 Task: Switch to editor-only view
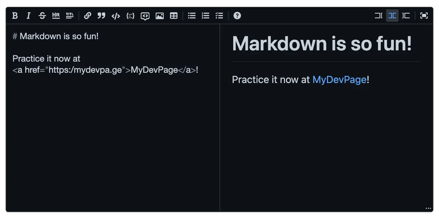[x=379, y=16]
